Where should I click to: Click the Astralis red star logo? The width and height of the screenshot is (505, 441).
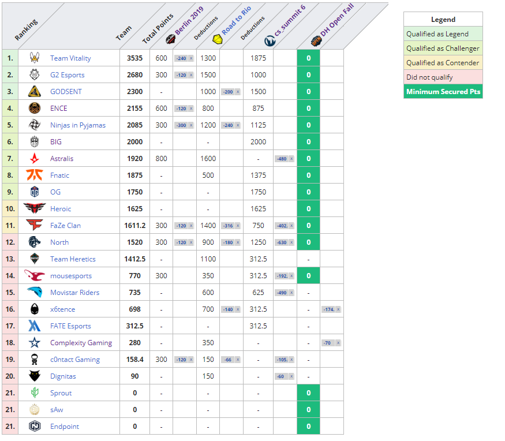point(35,159)
